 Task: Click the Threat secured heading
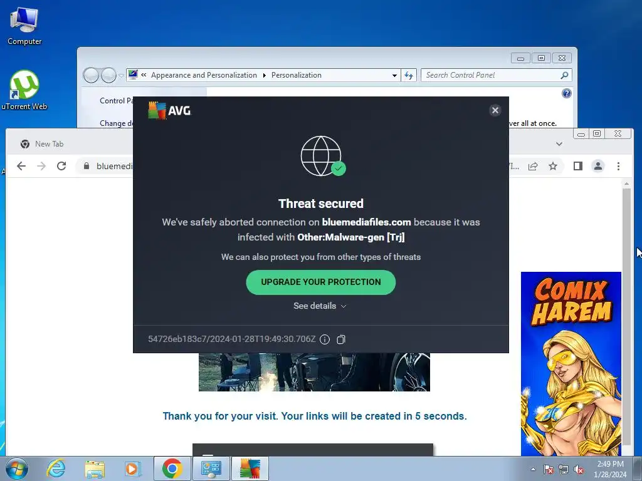[321, 204]
